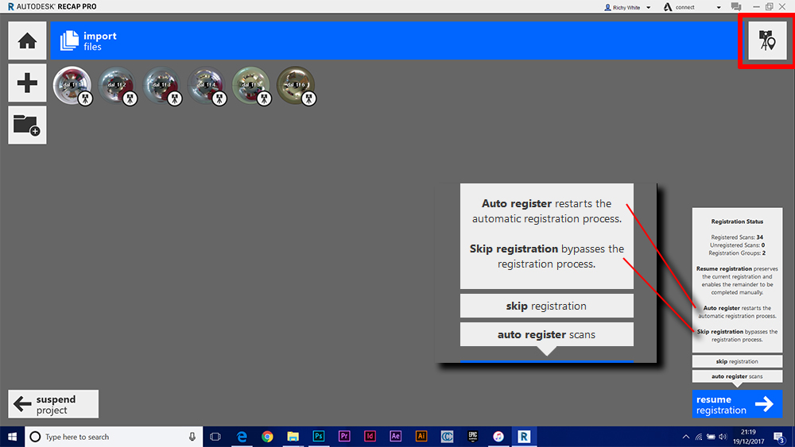795x447 pixels.
Task: Open the chat feedback icon in title bar
Action: (x=736, y=6)
